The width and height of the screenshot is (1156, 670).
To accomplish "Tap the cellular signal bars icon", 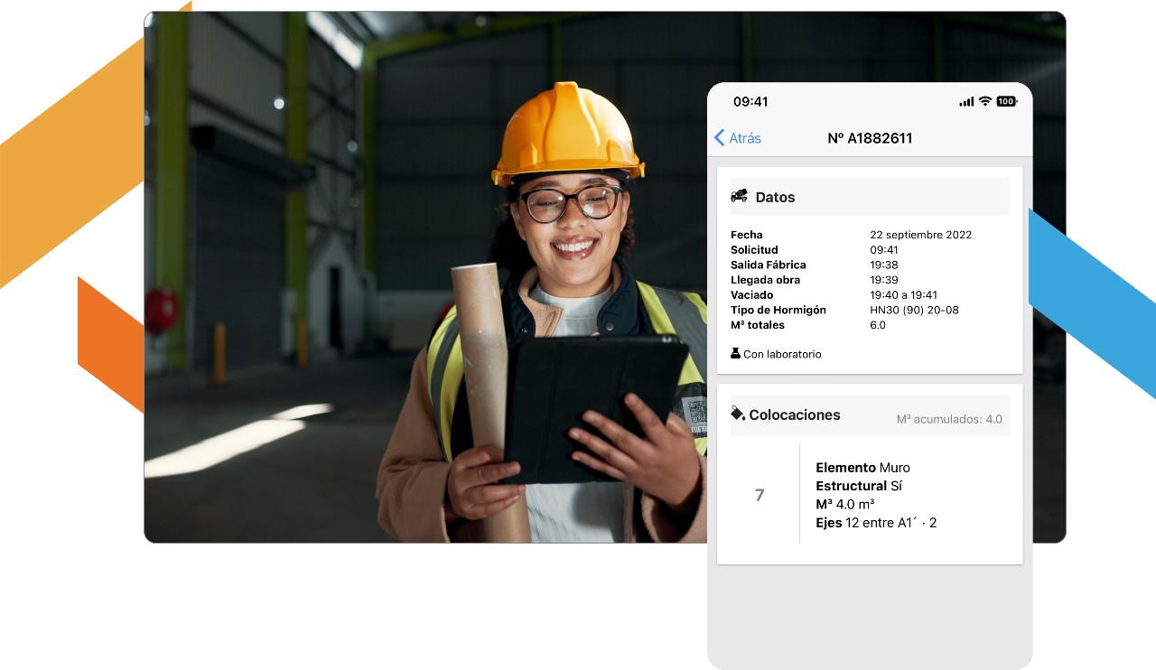I will tap(966, 102).
